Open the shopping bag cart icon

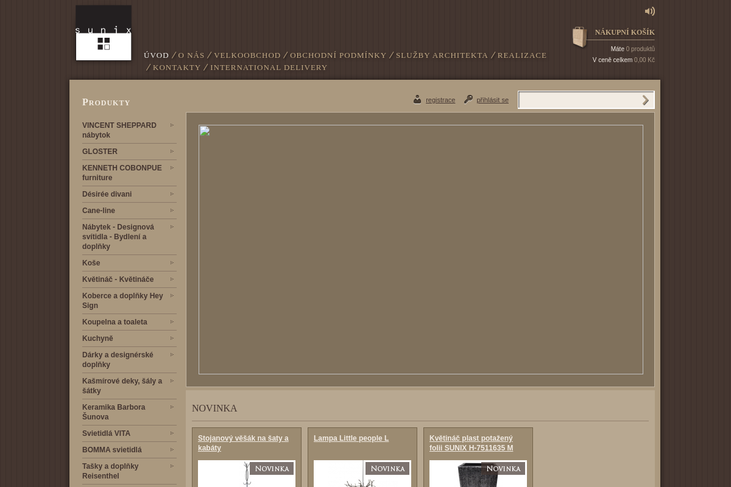click(x=579, y=37)
